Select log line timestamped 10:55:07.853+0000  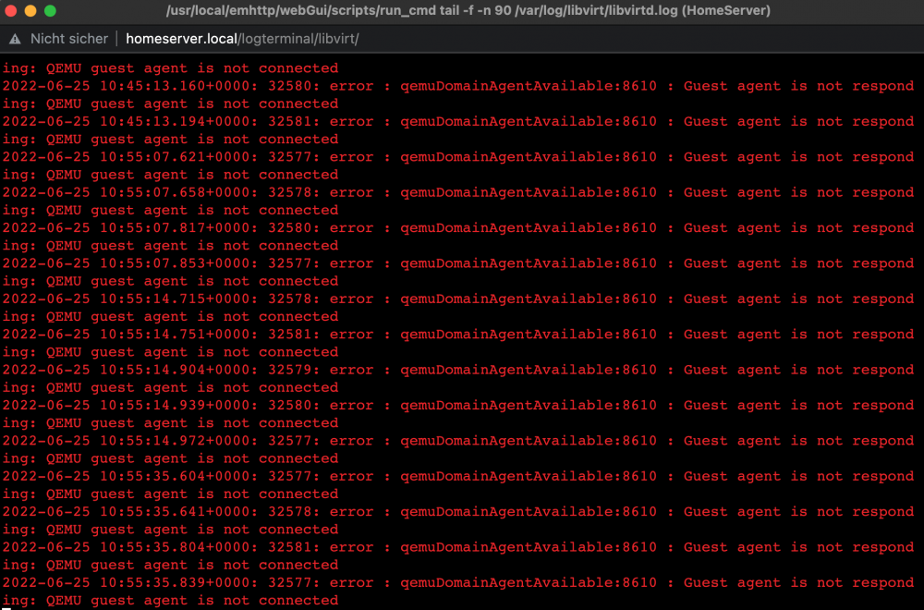tap(458, 263)
